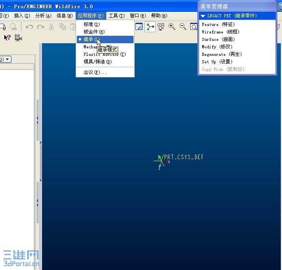Open the 插入(I) menu
The width and height of the screenshot is (282, 270).
coord(22,16)
